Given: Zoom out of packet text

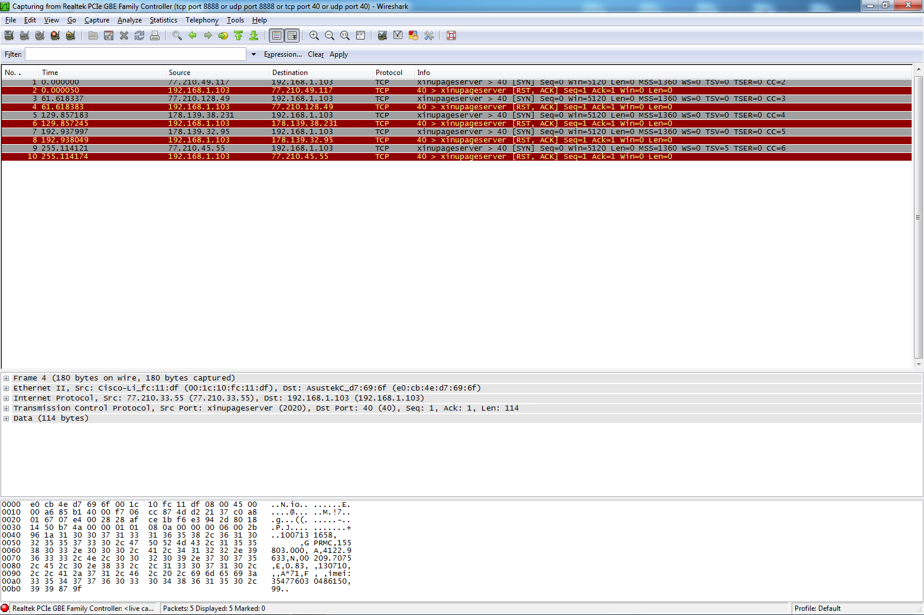Looking at the screenshot, I should pyautogui.click(x=330, y=35).
